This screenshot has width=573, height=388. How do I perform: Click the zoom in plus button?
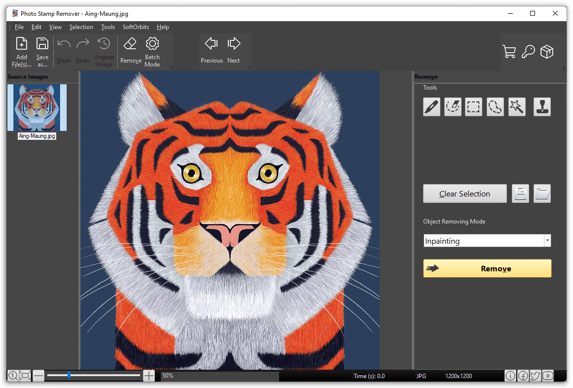pyautogui.click(x=149, y=375)
